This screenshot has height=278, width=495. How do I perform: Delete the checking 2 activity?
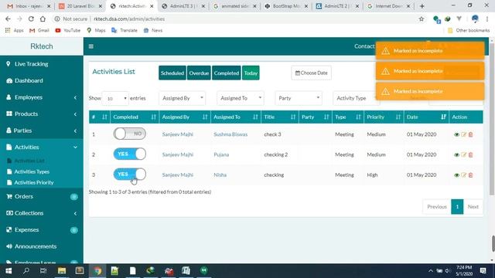click(x=470, y=154)
